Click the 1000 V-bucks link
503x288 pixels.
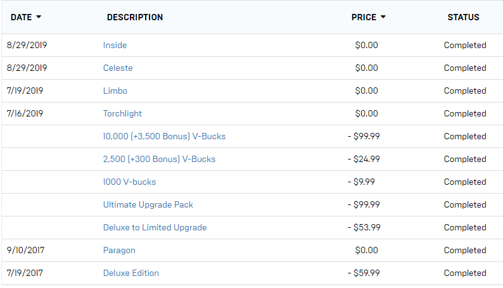click(x=129, y=182)
